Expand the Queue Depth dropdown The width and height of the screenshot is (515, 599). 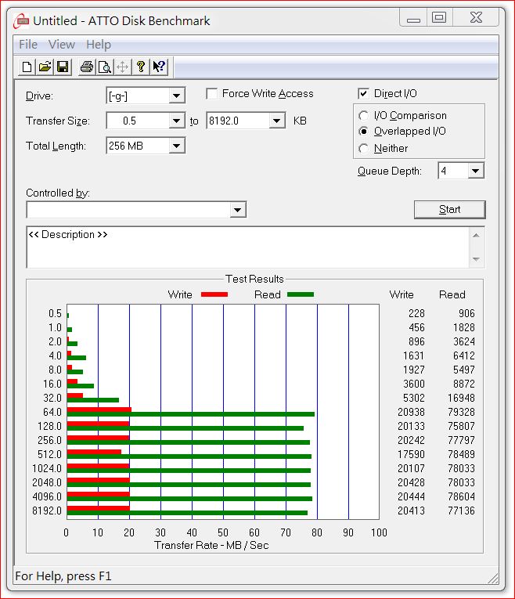click(x=476, y=171)
